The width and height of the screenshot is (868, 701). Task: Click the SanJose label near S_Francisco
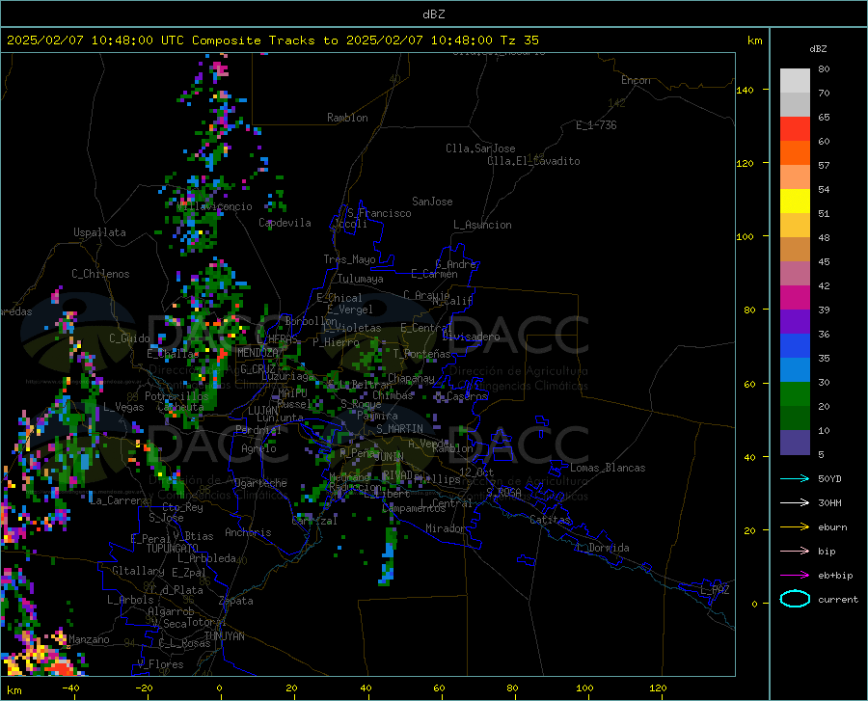432,202
